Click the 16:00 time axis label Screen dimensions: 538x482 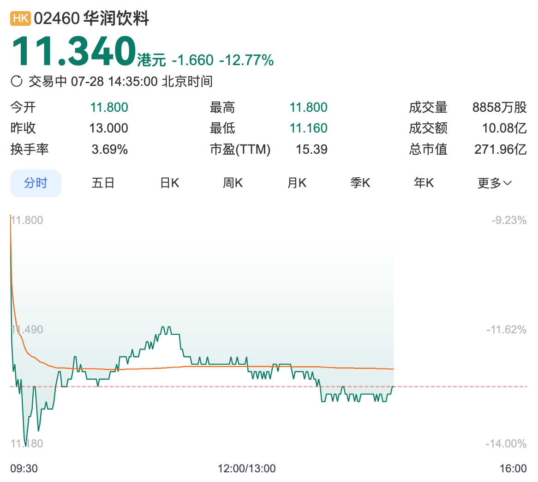pyautogui.click(x=513, y=468)
